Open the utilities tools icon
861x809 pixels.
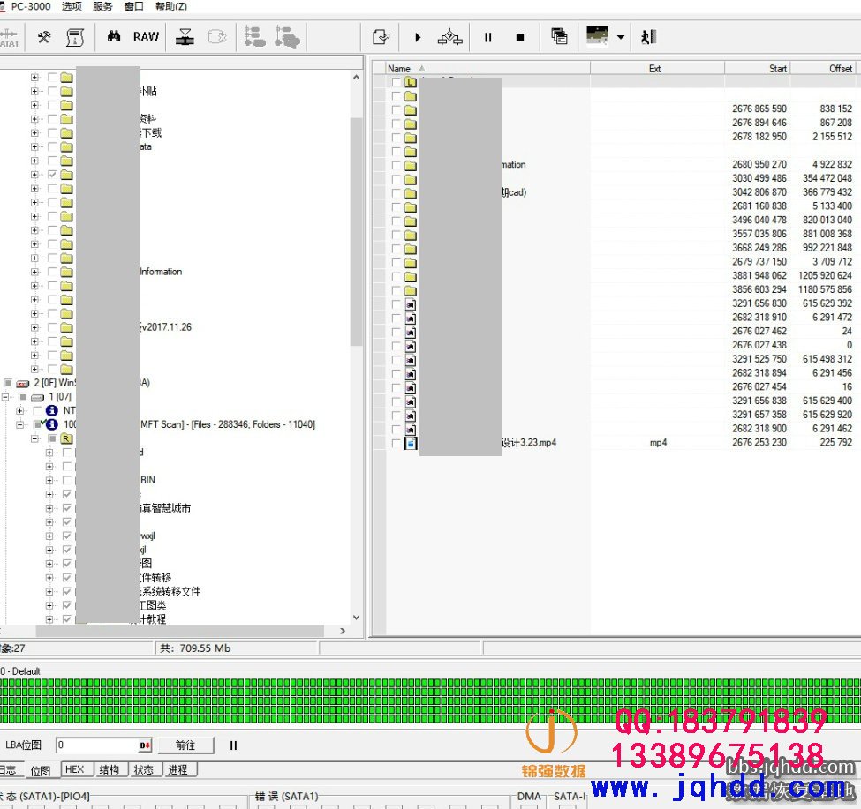click(x=44, y=37)
